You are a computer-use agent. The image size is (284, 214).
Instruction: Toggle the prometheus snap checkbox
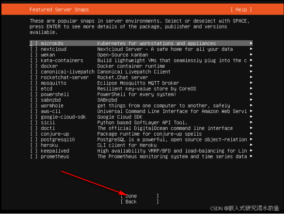[34, 156]
